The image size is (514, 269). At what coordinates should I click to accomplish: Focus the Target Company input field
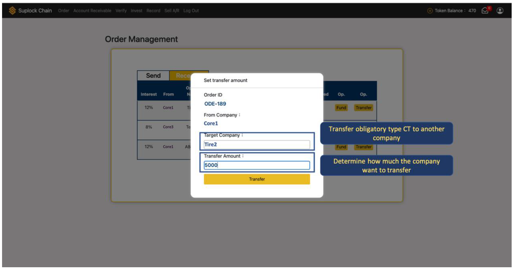[x=257, y=144]
